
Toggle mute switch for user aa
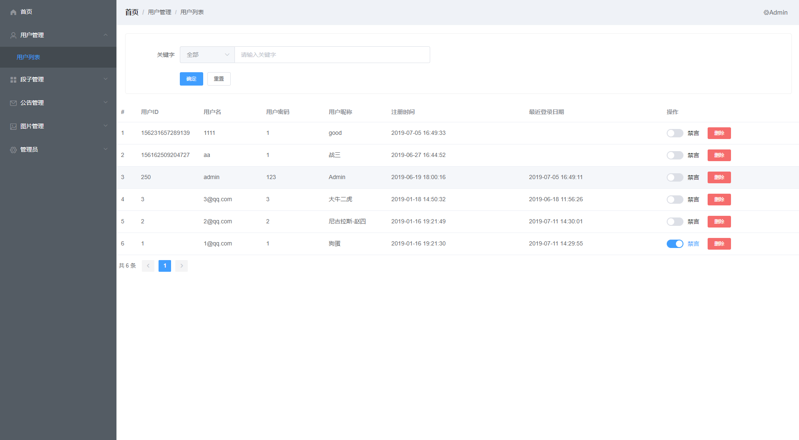tap(675, 155)
